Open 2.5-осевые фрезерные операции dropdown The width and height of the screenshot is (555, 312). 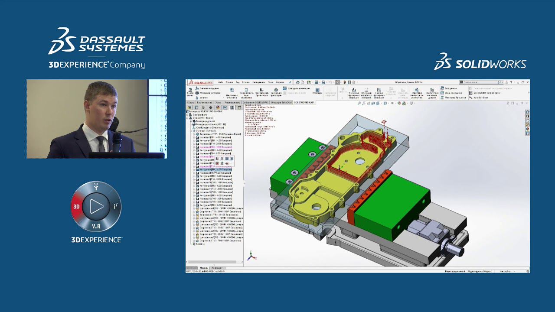coord(354,92)
